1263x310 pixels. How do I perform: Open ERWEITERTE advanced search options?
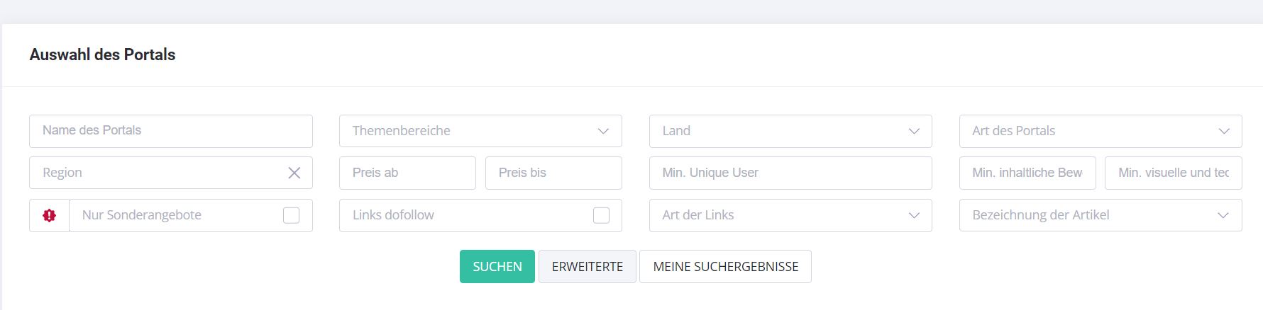(588, 267)
